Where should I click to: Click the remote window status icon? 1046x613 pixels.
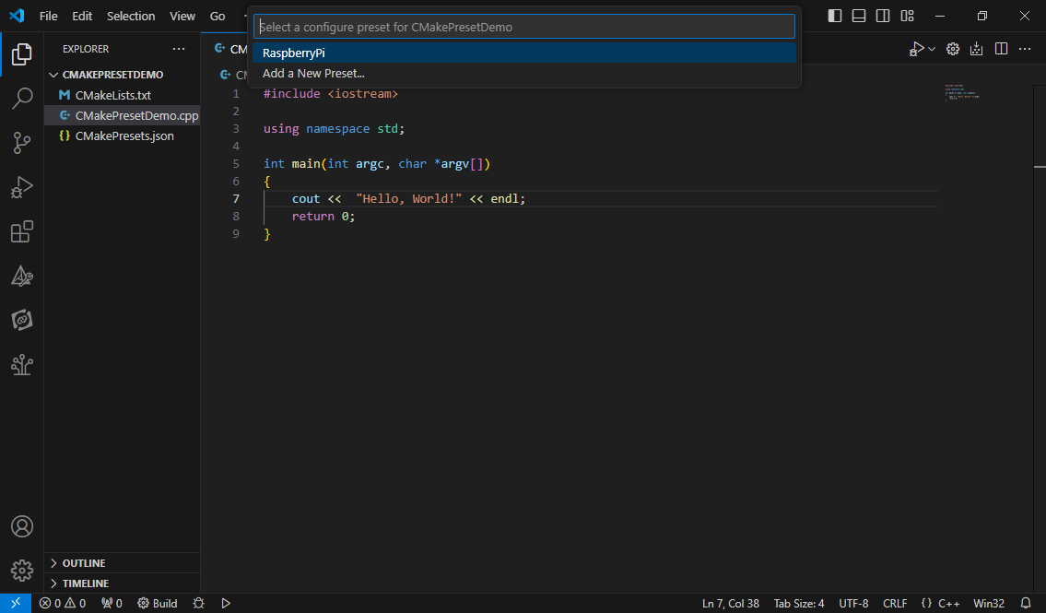16,603
